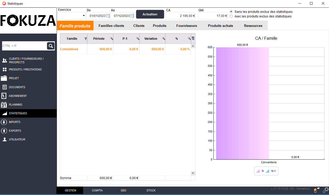Open the Planning calendar icon
329x195 pixels.
[4, 105]
